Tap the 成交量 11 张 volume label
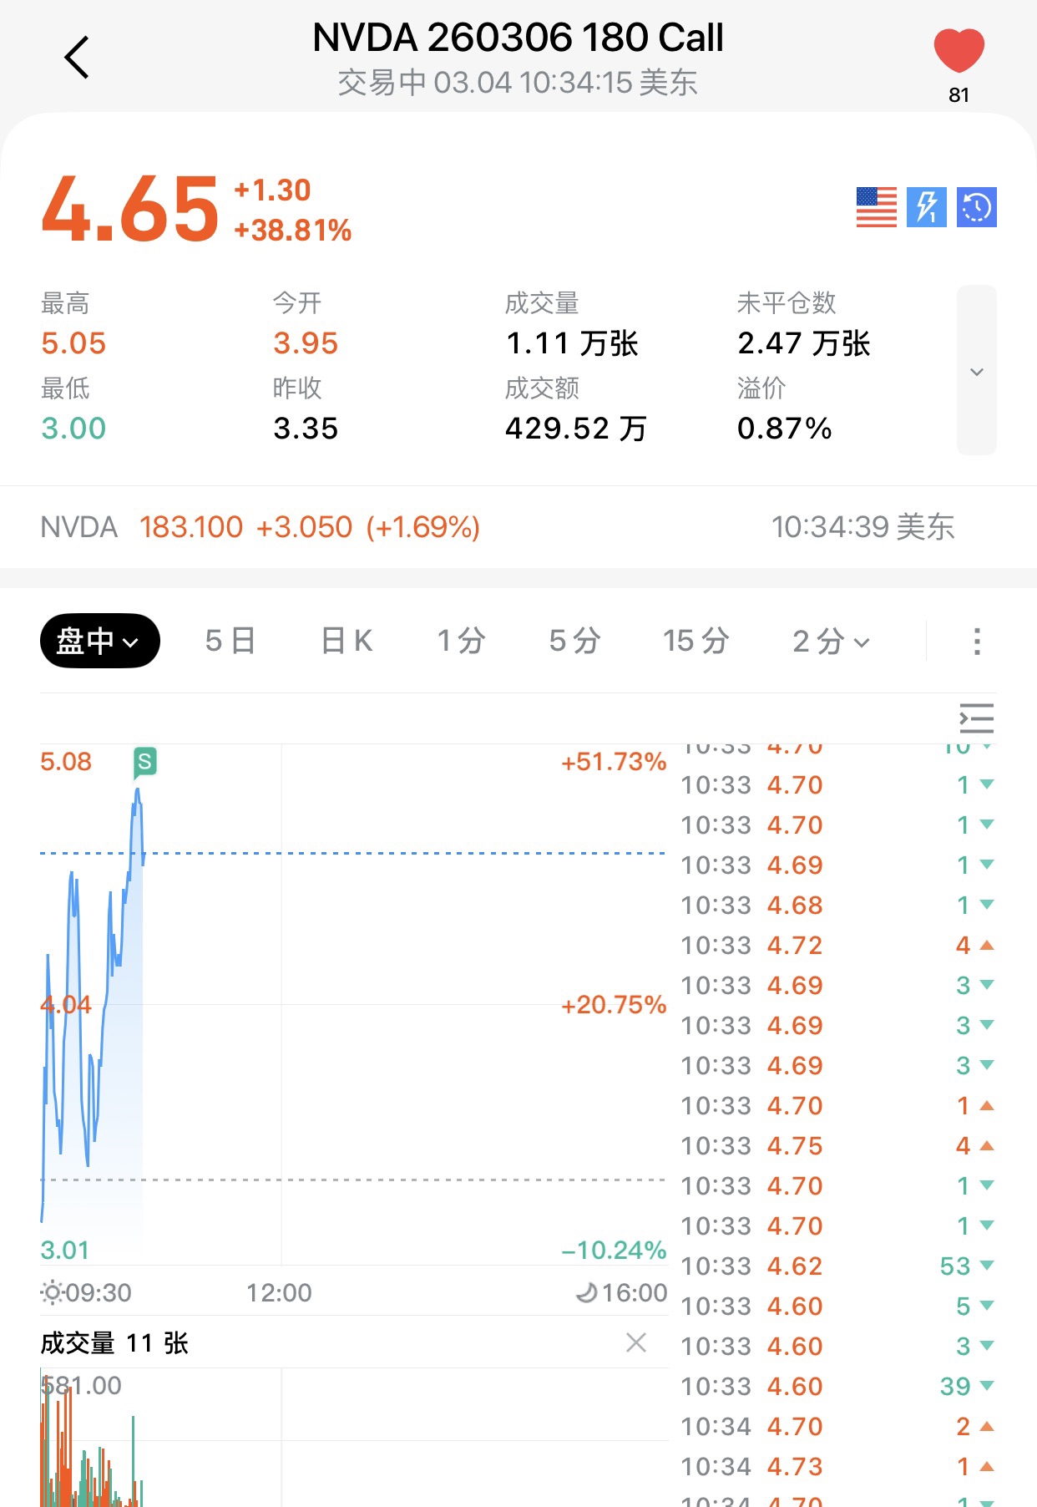The height and width of the screenshot is (1507, 1037). [x=114, y=1343]
